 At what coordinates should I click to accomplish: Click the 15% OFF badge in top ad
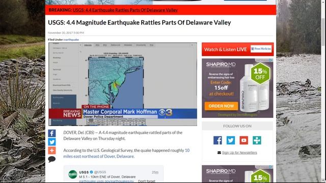pyautogui.click(x=260, y=74)
